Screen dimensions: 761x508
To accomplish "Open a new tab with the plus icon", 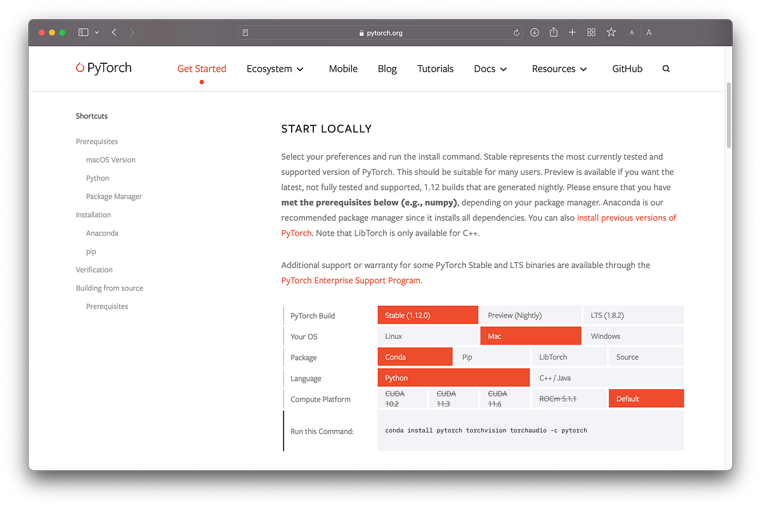I will tap(572, 32).
